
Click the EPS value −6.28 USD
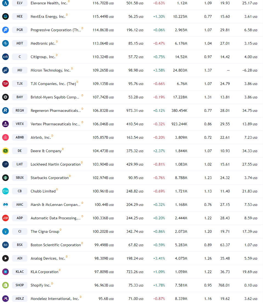[250, 70]
